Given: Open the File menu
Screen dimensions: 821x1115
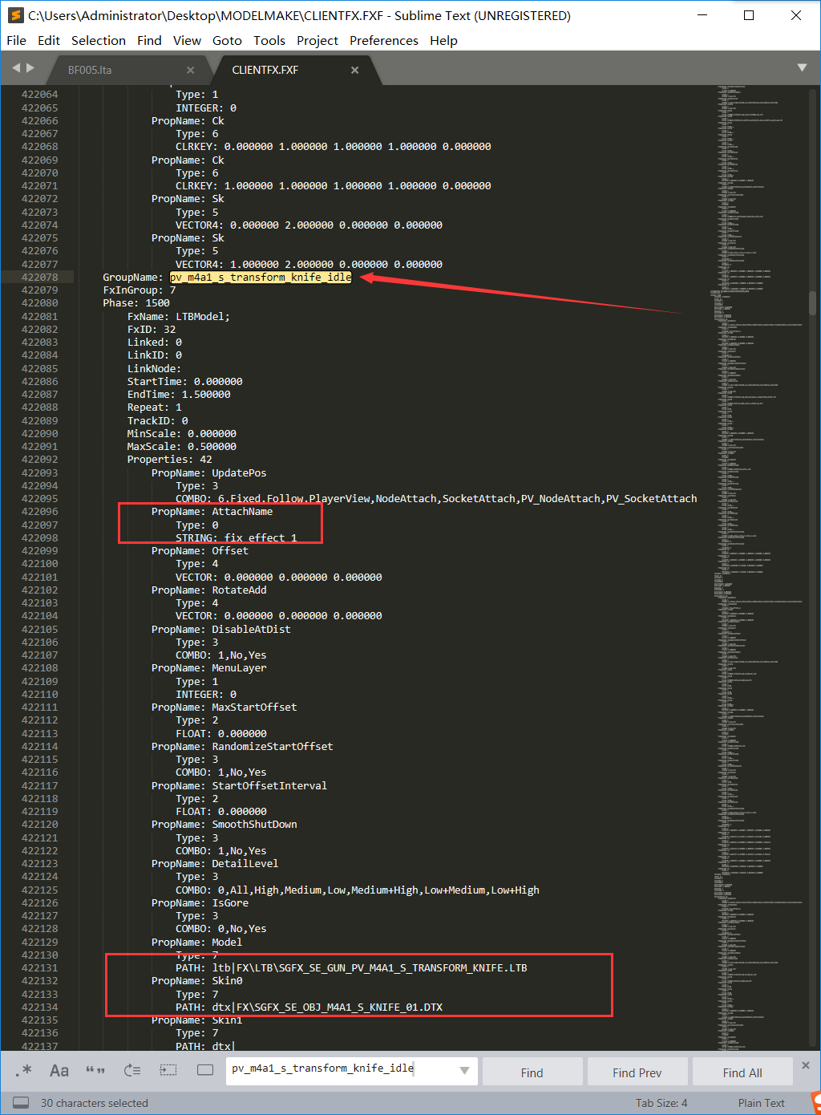Looking at the screenshot, I should (x=16, y=40).
